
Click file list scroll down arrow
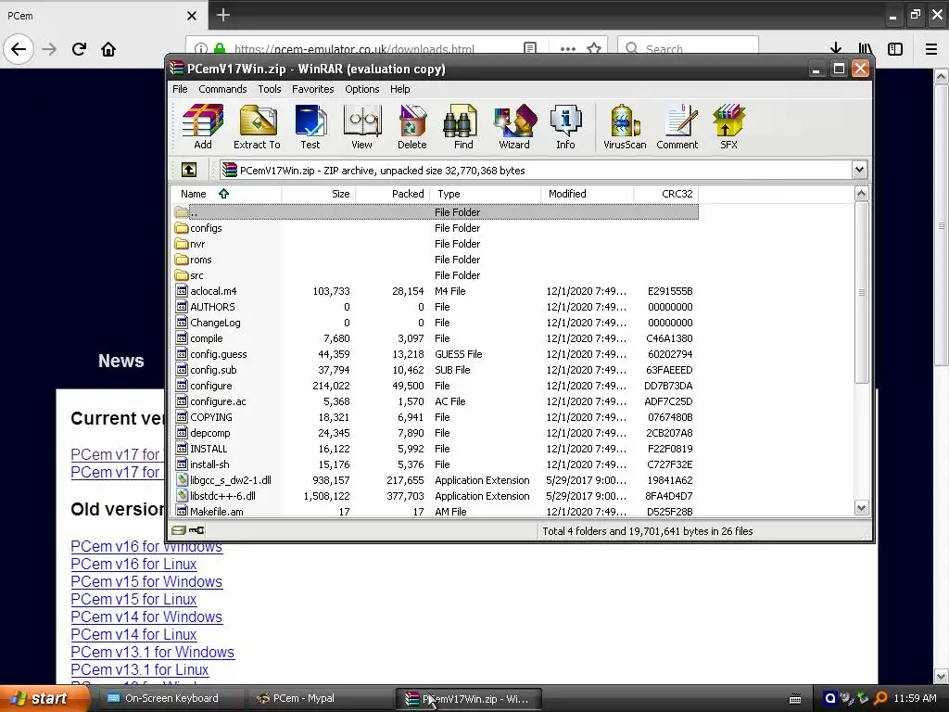861,508
